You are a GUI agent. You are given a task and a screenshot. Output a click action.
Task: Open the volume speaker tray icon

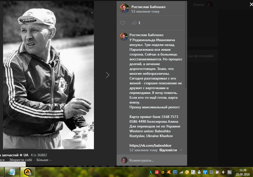tap(223, 172)
